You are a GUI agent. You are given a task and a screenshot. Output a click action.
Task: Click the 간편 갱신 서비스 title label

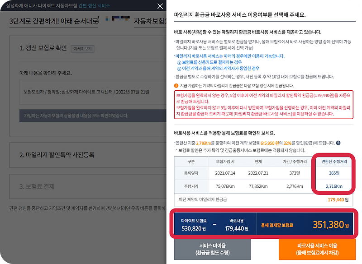pos(94,6)
